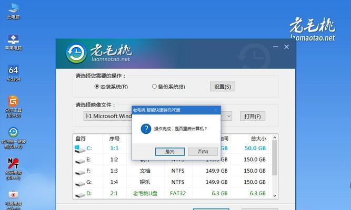
Task: Click the 1:2 sequence cell
Action: point(114,160)
